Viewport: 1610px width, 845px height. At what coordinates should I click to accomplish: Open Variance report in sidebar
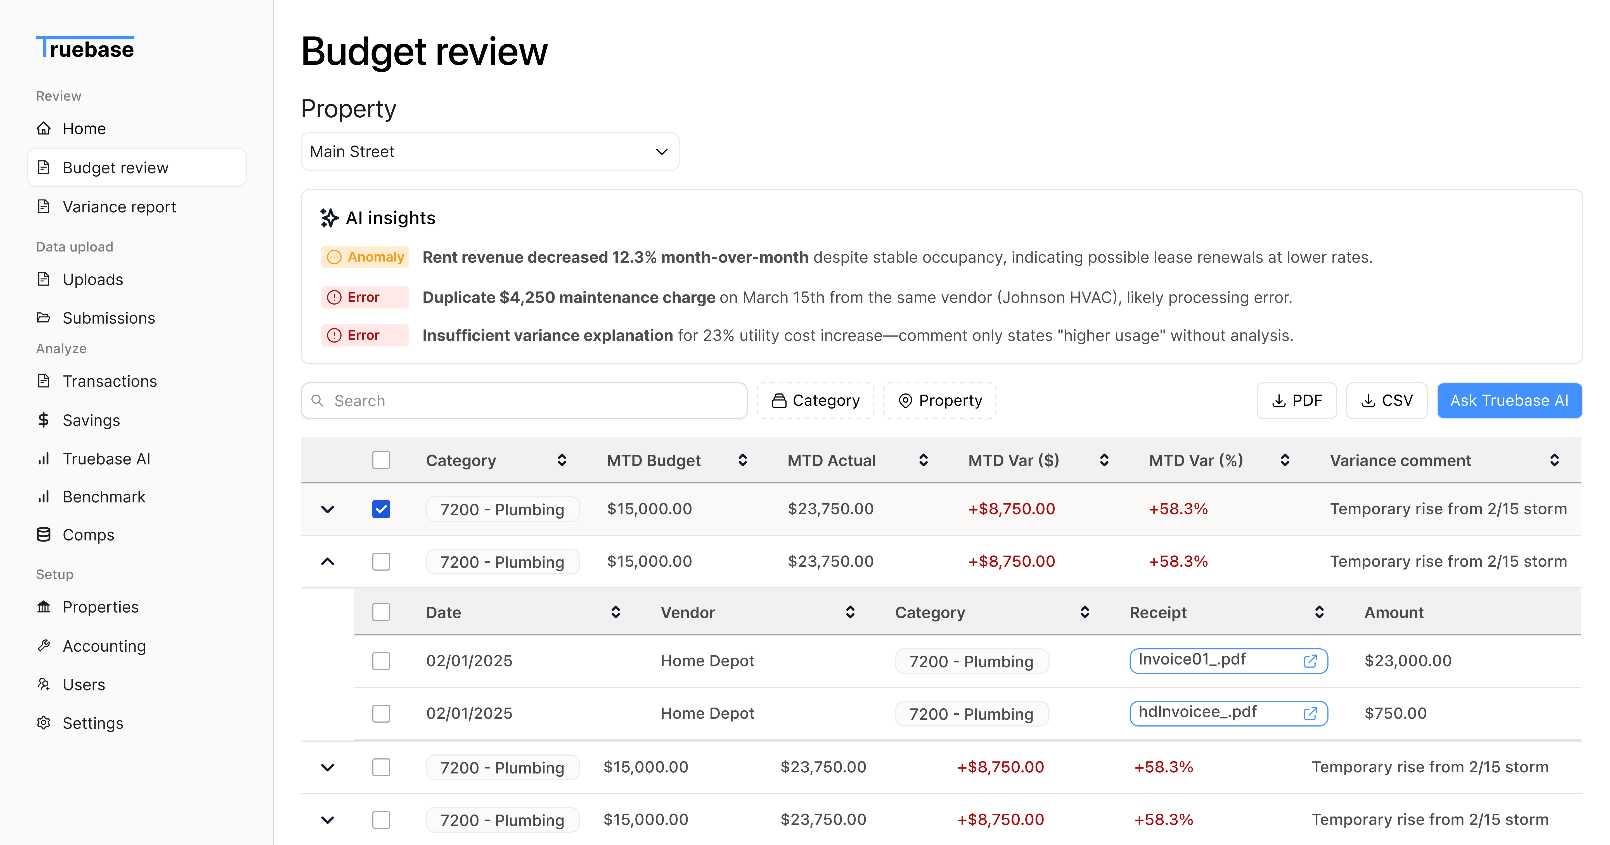point(119,206)
